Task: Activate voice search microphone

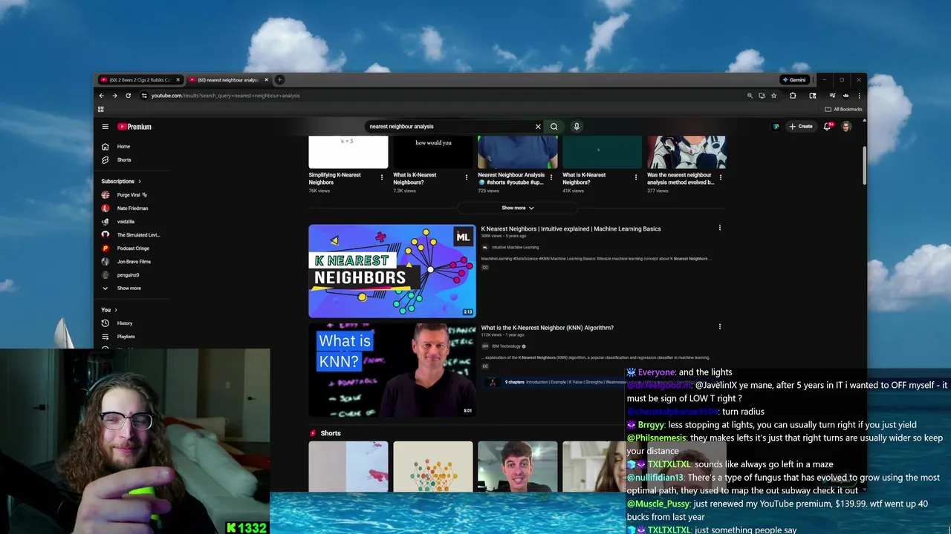Action: [577, 127]
